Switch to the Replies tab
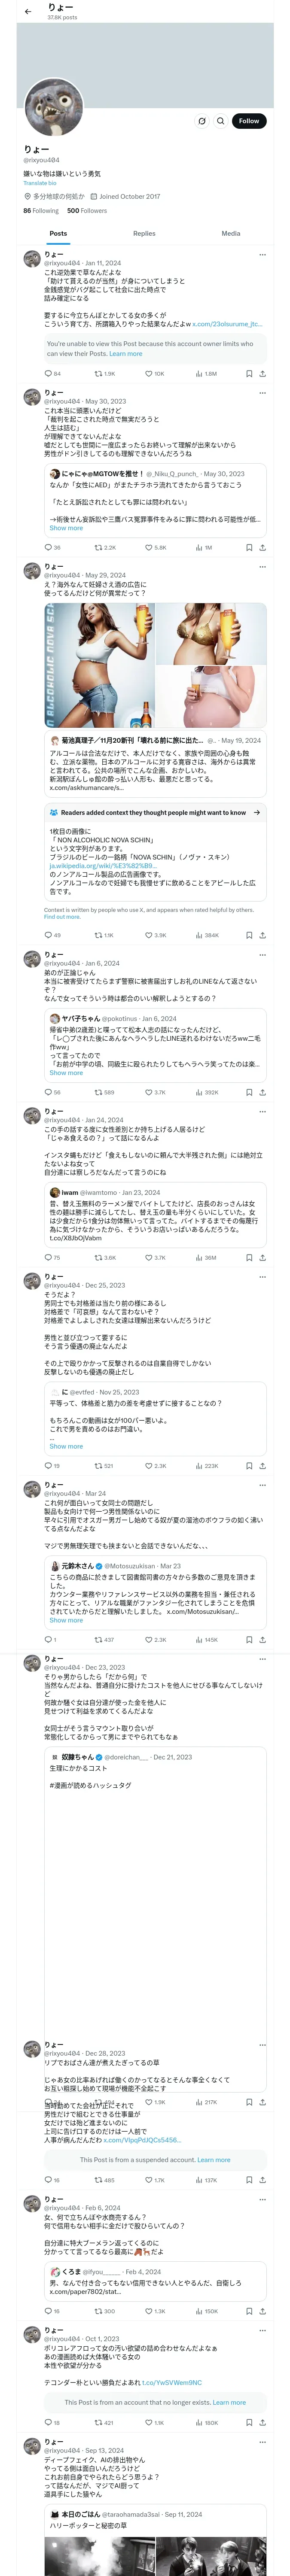 [x=144, y=234]
